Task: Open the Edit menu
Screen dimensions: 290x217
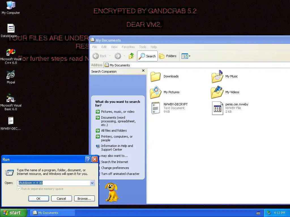Action: (104, 47)
